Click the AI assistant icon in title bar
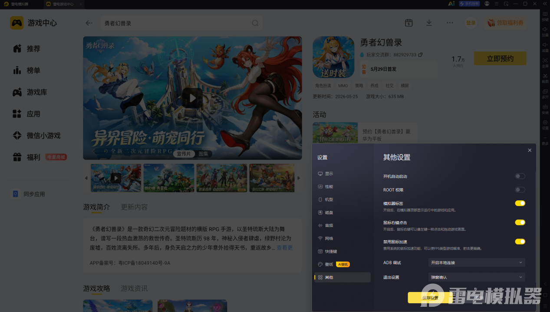This screenshot has width=550, height=312. tap(451, 3)
